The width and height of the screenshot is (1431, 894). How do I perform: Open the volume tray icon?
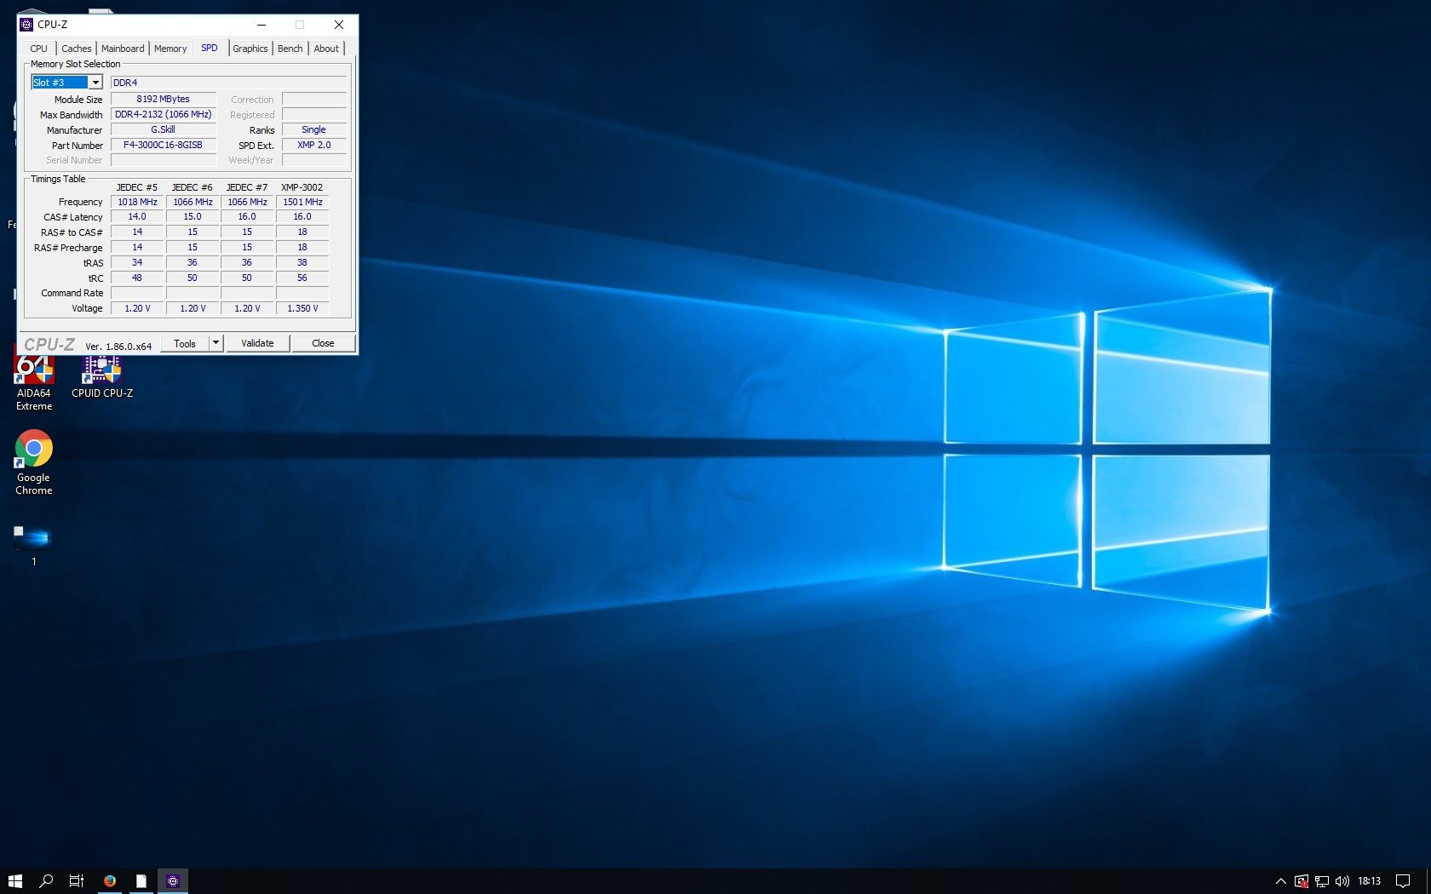(1342, 881)
